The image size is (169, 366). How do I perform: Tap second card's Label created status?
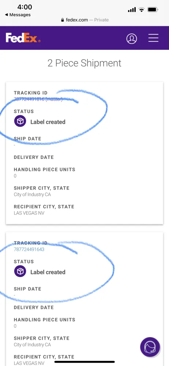pyautogui.click(x=48, y=272)
